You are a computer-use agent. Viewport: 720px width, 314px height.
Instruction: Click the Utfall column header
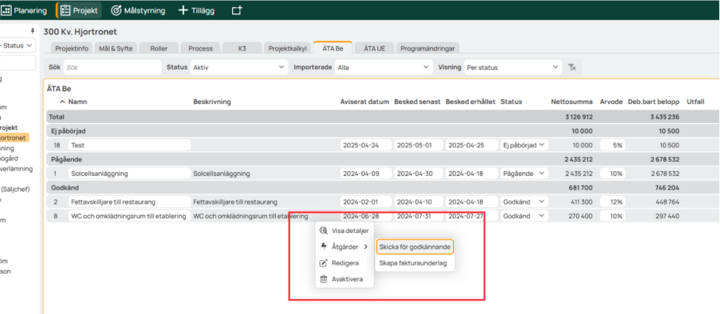coord(695,101)
